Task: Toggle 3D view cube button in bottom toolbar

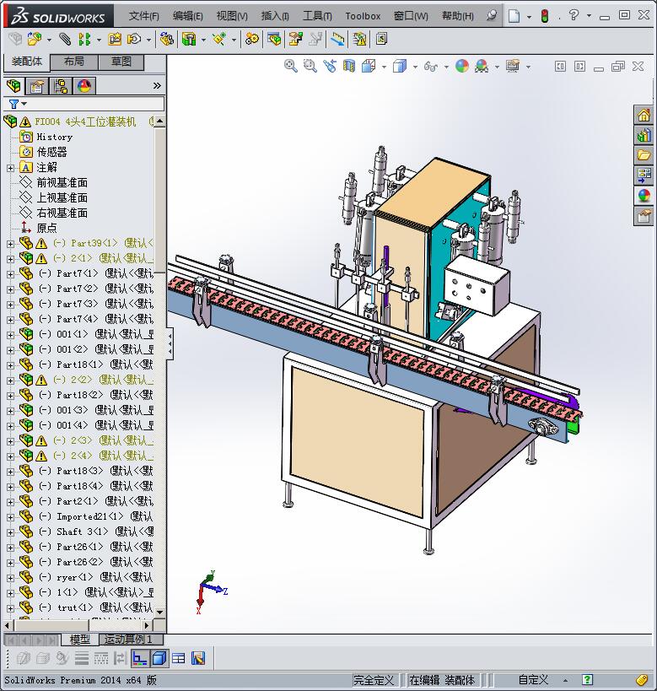Action: [159, 658]
